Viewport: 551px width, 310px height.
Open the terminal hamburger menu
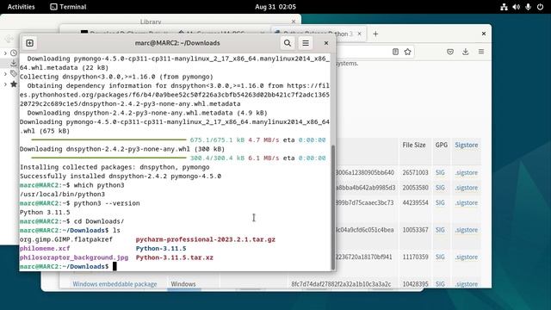point(306,43)
